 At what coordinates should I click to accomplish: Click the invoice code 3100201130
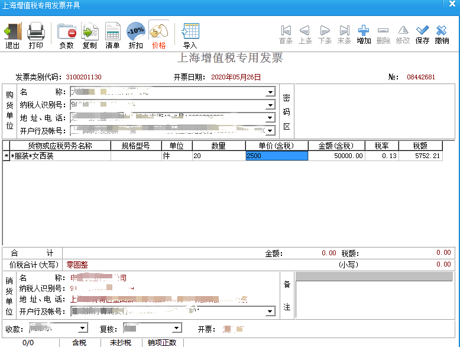tap(83, 77)
